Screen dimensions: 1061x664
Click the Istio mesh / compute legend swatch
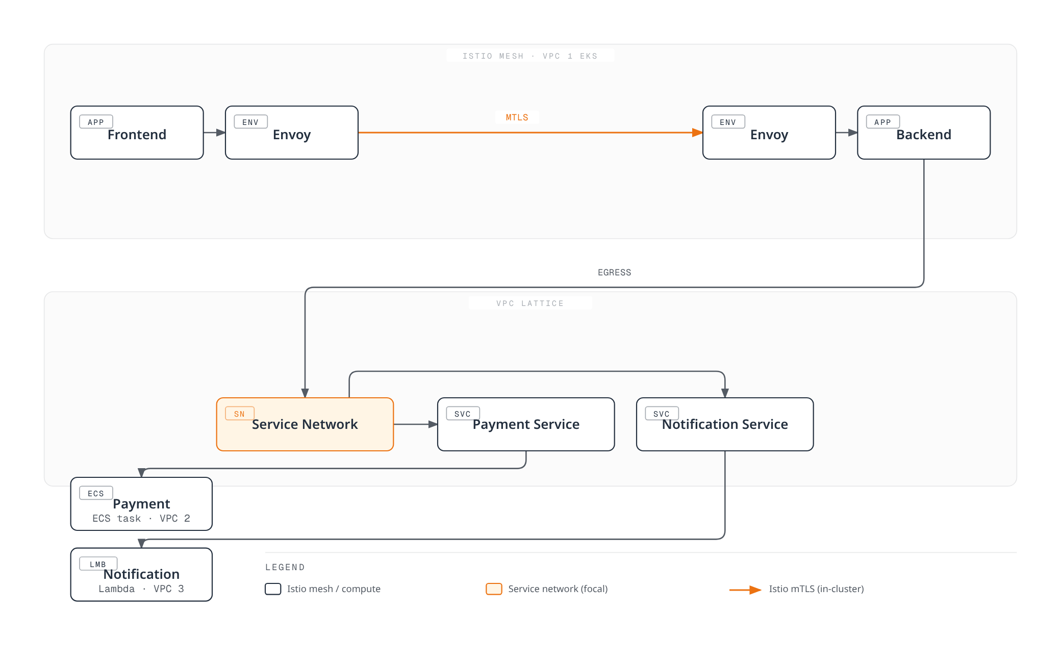[273, 589]
